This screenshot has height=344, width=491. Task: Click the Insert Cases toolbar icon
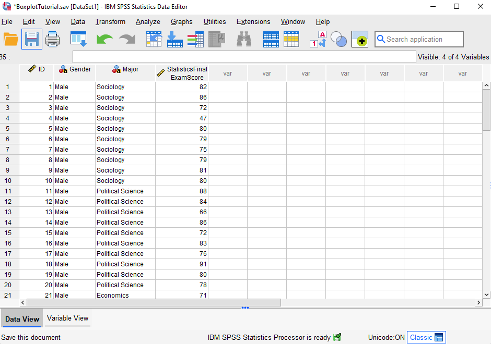[x=271, y=39]
